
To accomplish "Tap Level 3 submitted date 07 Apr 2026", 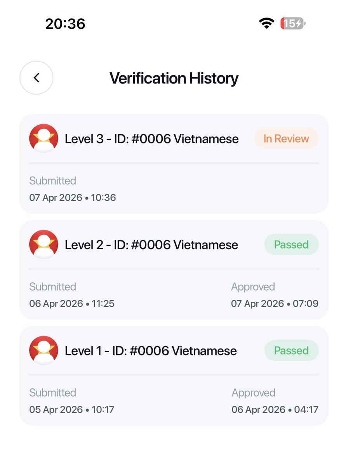I will pos(56,198).
